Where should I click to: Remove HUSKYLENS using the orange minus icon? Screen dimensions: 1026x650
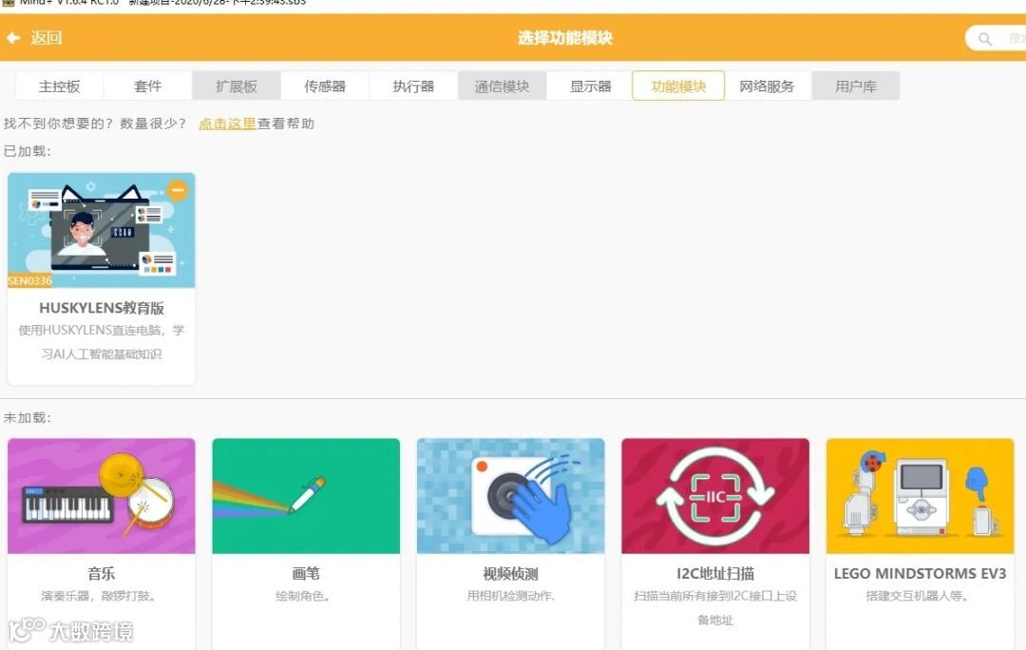coord(178,190)
